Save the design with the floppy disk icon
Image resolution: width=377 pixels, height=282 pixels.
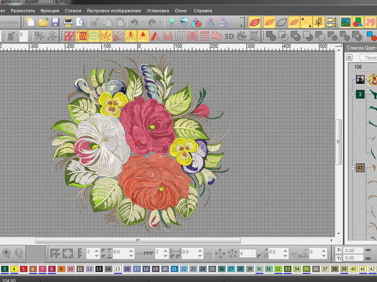(x=56, y=22)
